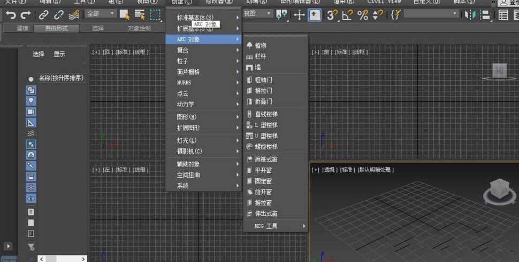The image size is (519, 262).
Task: Select the AEC 对象 menu entry
Action: click(203, 39)
